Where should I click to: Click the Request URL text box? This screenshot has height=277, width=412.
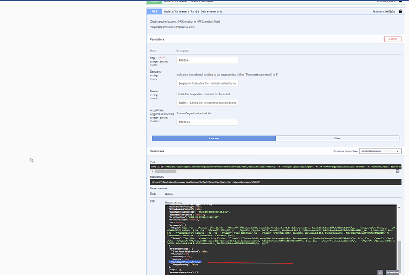point(276,182)
